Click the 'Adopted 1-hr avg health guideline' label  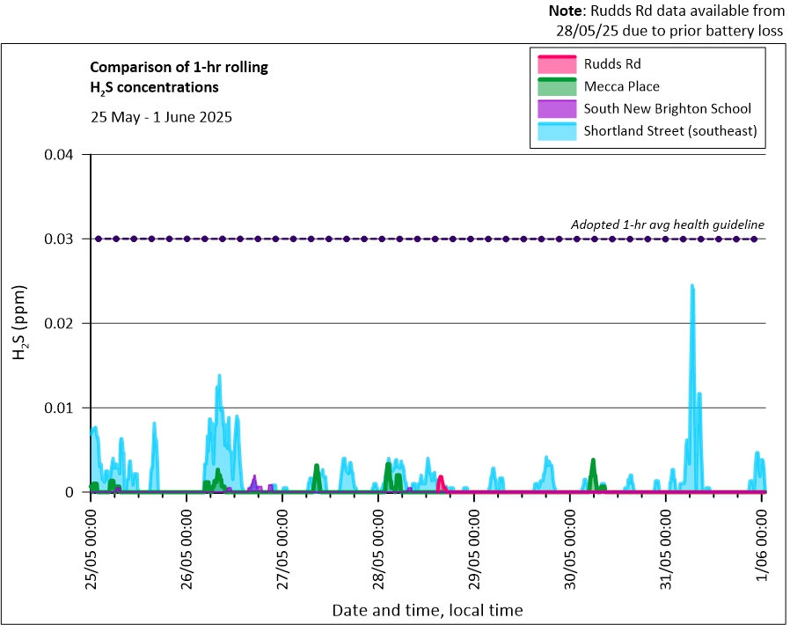point(667,224)
